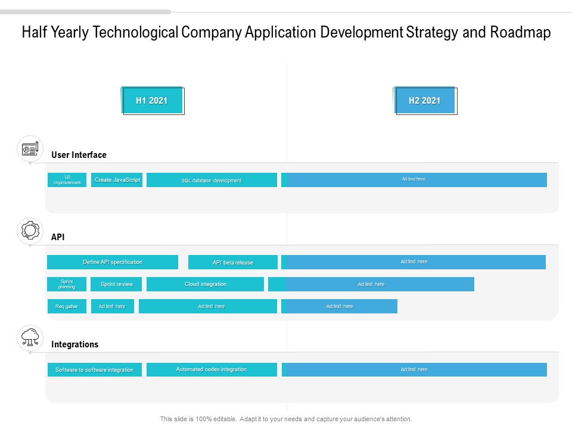Screen dimensions: 572x429
Task: Click wide teal Ad text here bar below Cloud integration
Action: click(x=208, y=306)
